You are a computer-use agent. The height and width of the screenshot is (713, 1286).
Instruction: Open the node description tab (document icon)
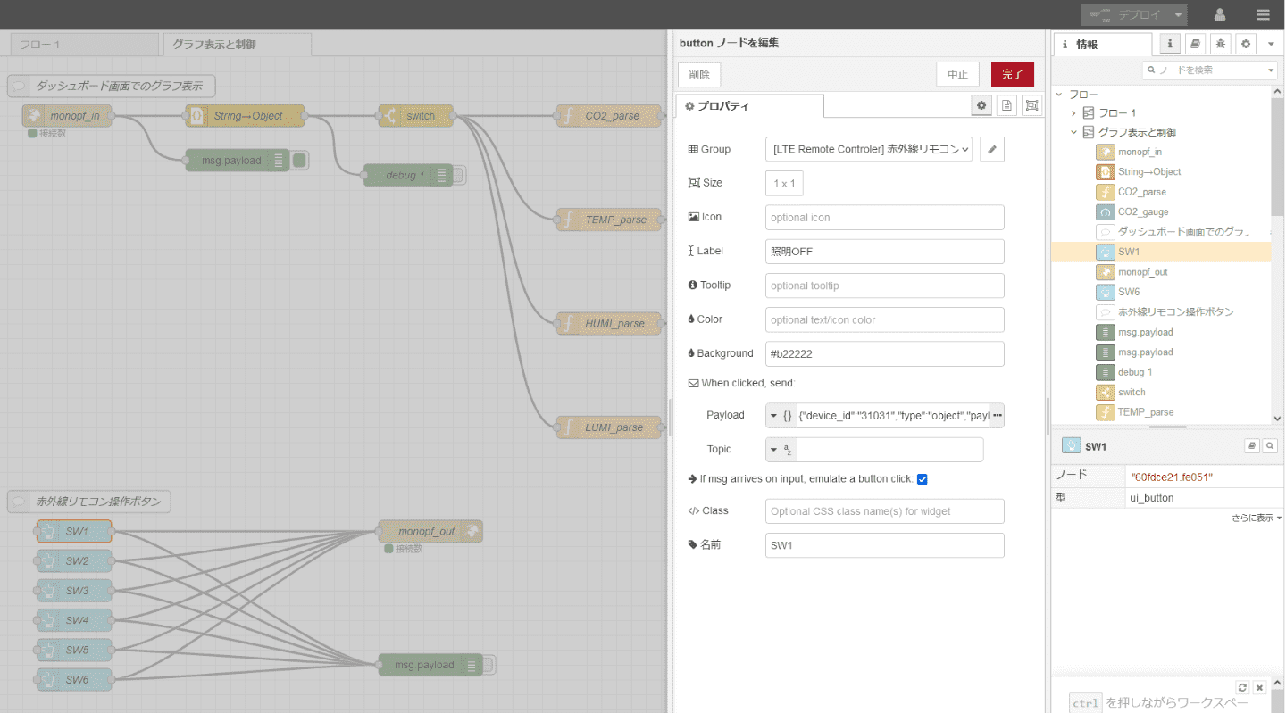coord(1006,106)
